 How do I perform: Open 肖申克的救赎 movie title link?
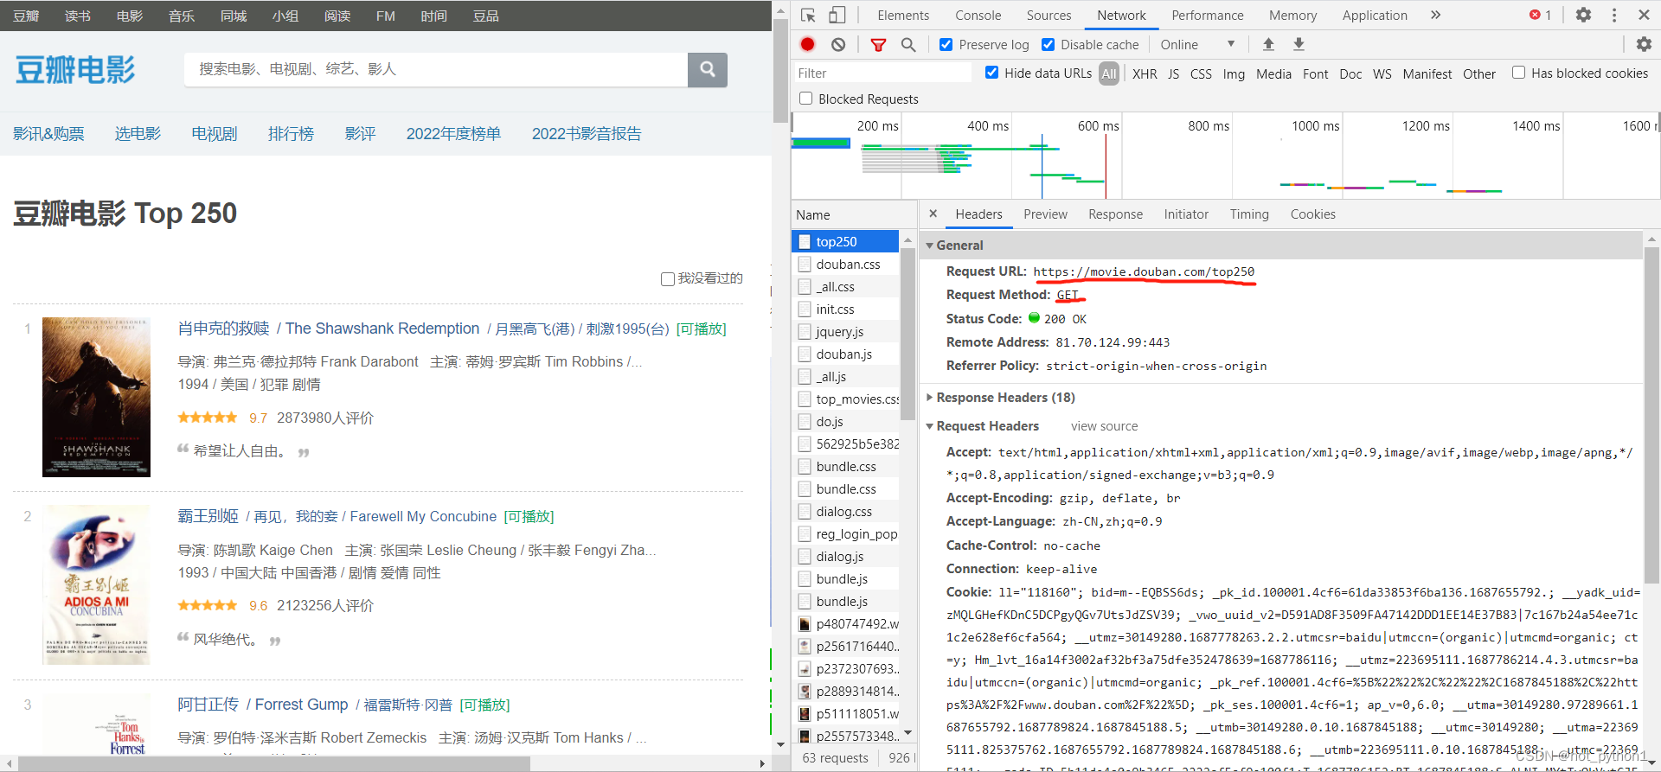tap(223, 329)
